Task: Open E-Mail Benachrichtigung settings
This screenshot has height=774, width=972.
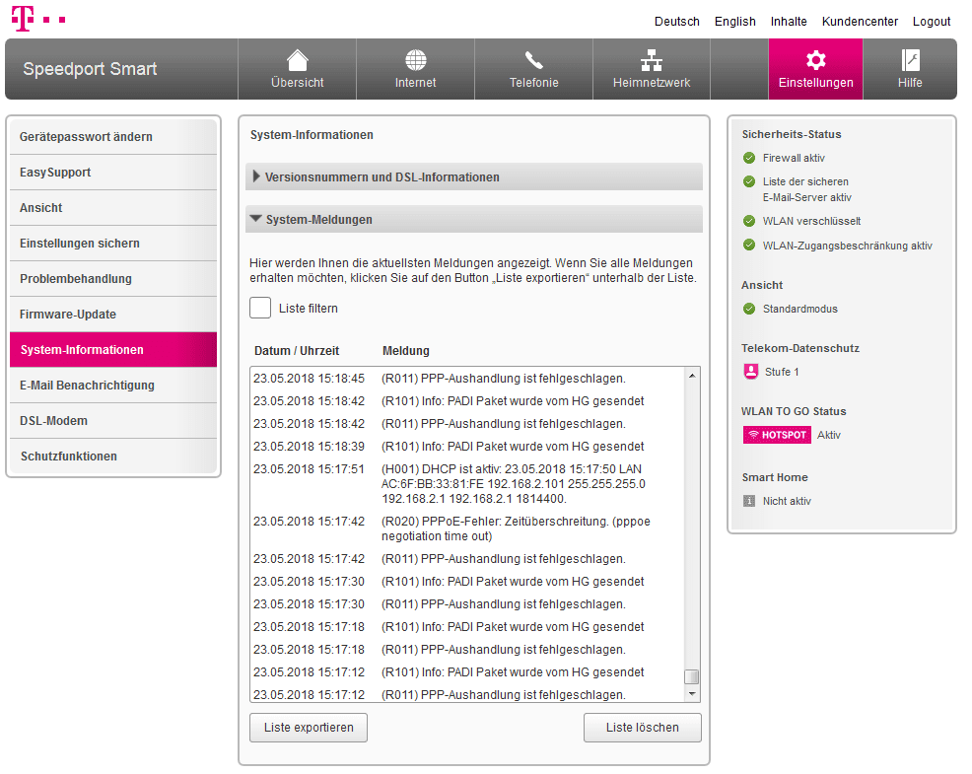Action: [x=113, y=386]
